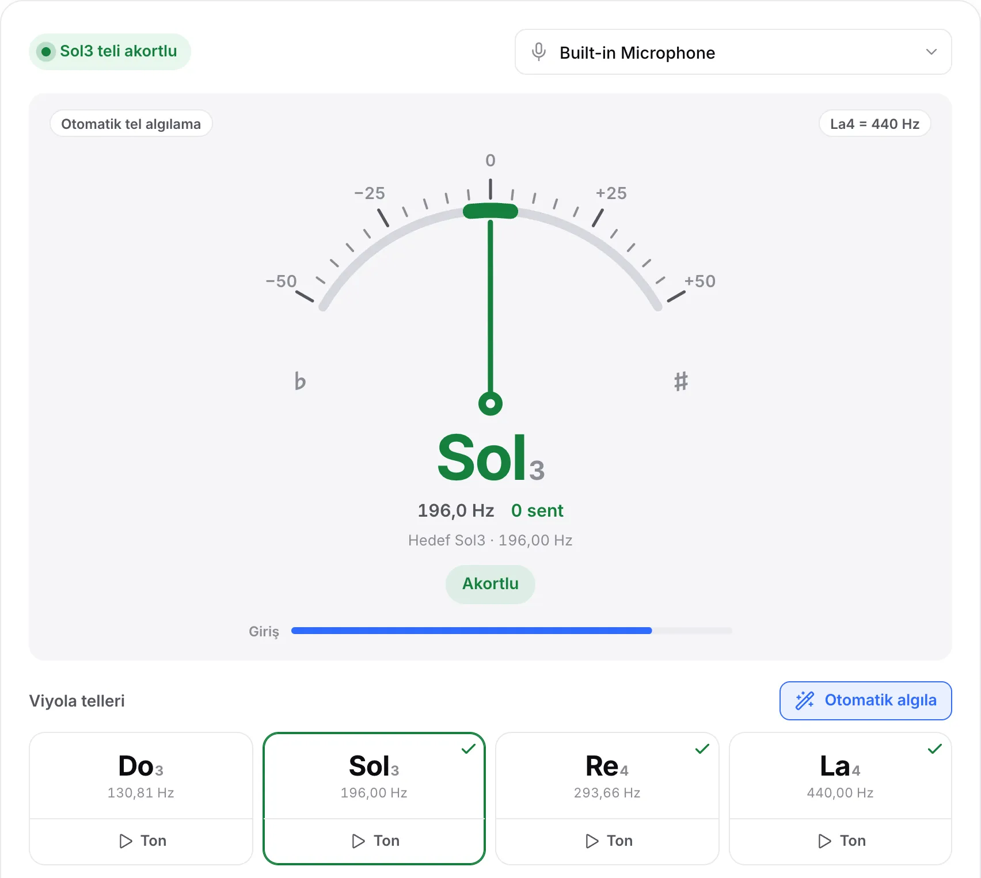Click the Giriş input level bar
The image size is (981, 878).
(511, 631)
